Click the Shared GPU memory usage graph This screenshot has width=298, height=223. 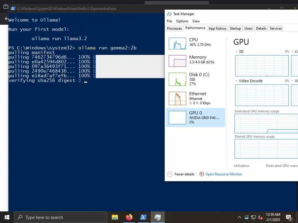[266, 149]
